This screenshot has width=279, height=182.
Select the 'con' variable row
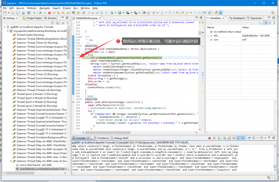pos(216,40)
